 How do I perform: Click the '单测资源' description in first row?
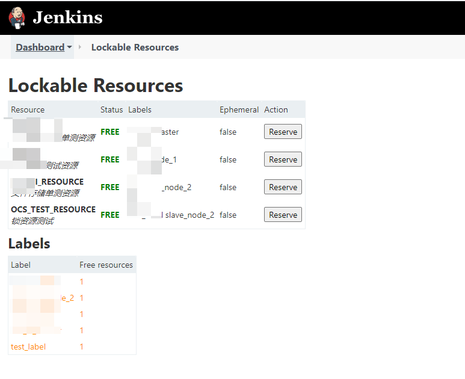pos(79,138)
